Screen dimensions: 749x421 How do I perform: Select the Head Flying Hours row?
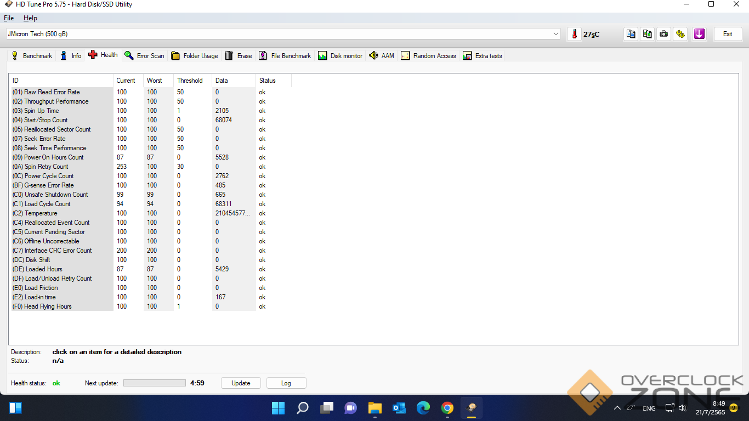pyautogui.click(x=151, y=306)
